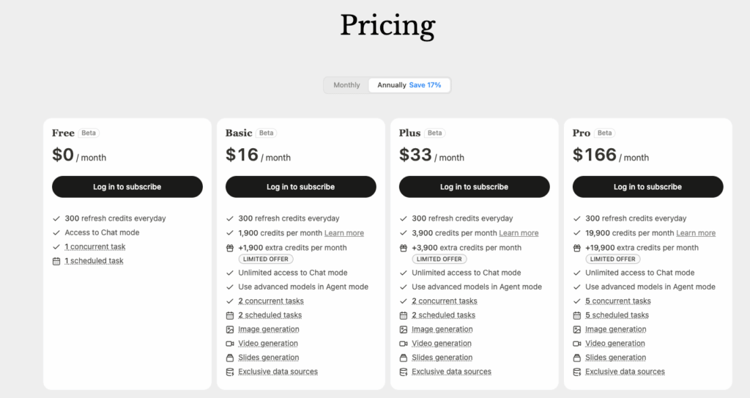Select Annually Save 17% billing option
The width and height of the screenshot is (750, 398).
tap(409, 85)
